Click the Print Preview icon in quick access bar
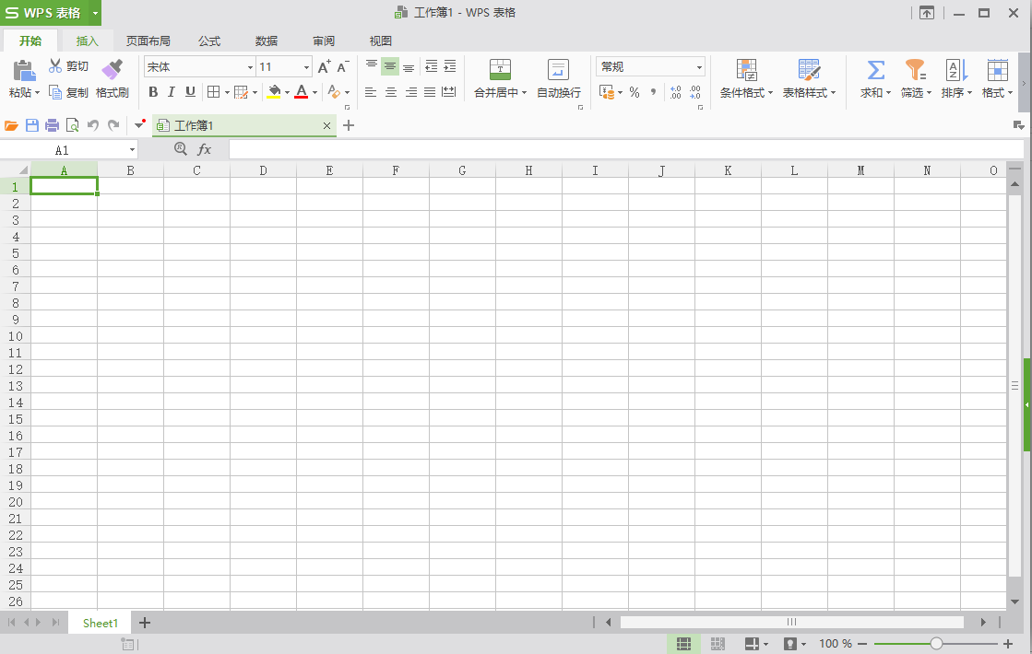 72,125
